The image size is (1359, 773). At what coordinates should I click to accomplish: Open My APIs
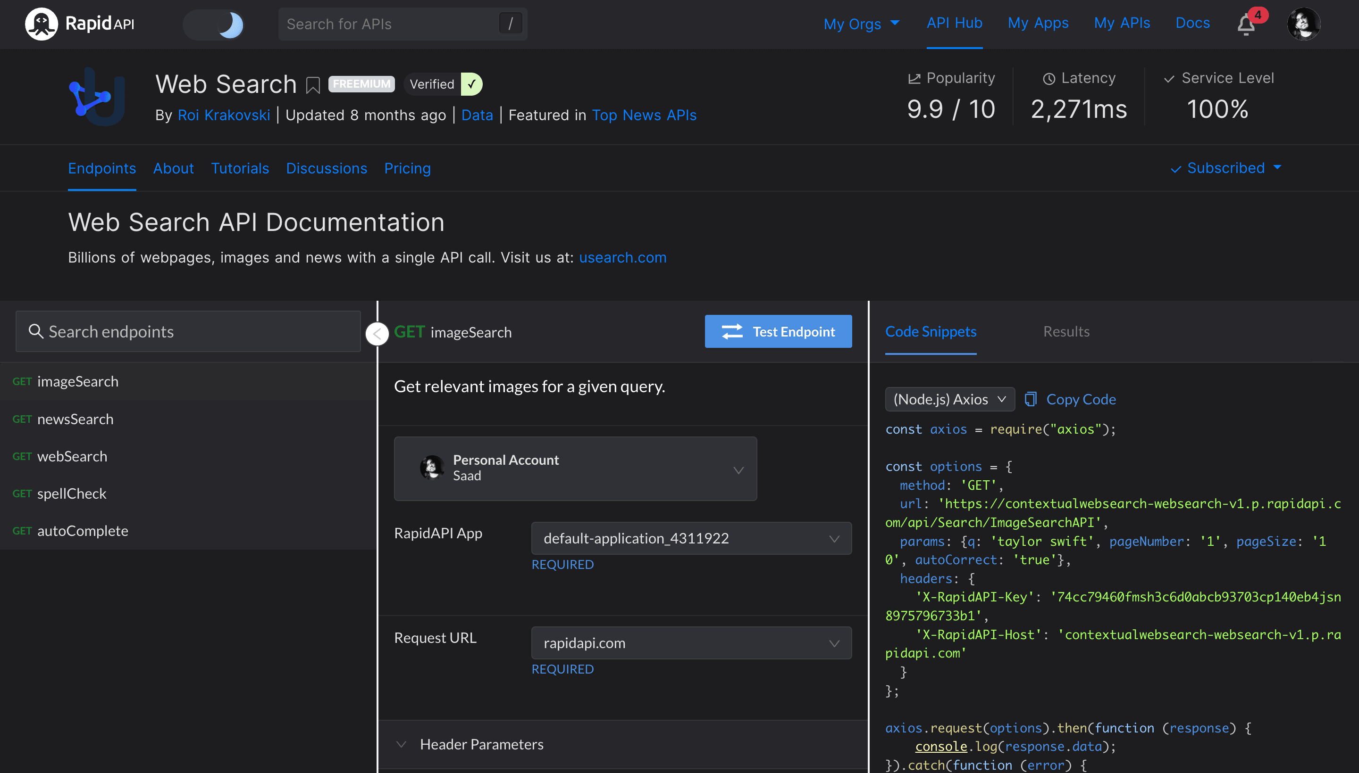(1122, 23)
